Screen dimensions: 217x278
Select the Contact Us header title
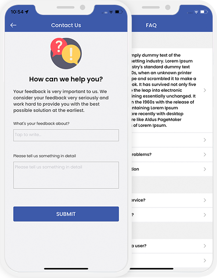pos(66,25)
